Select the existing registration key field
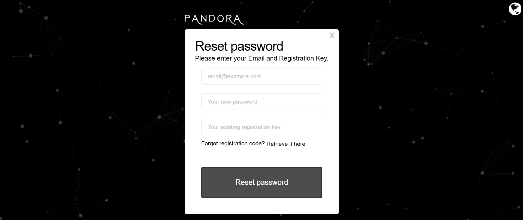Image resolution: width=523 pixels, height=220 pixels. (x=261, y=127)
